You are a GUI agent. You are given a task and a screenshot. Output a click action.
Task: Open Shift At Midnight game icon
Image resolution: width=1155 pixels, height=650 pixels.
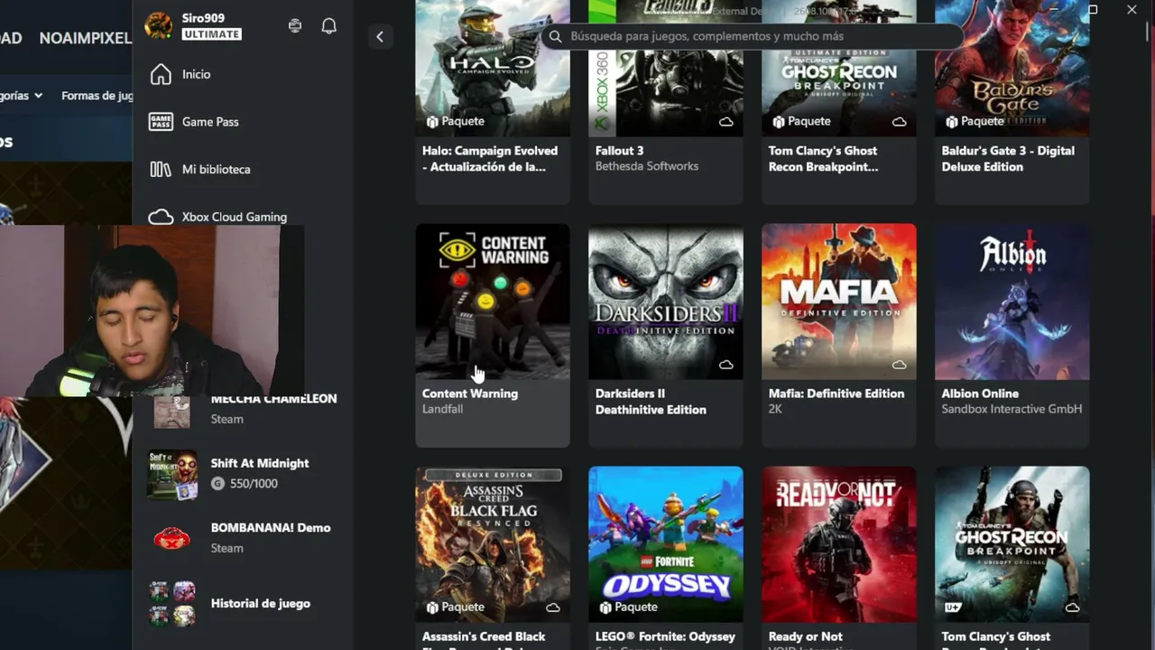(172, 474)
